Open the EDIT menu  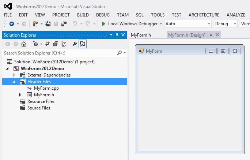(23, 15)
